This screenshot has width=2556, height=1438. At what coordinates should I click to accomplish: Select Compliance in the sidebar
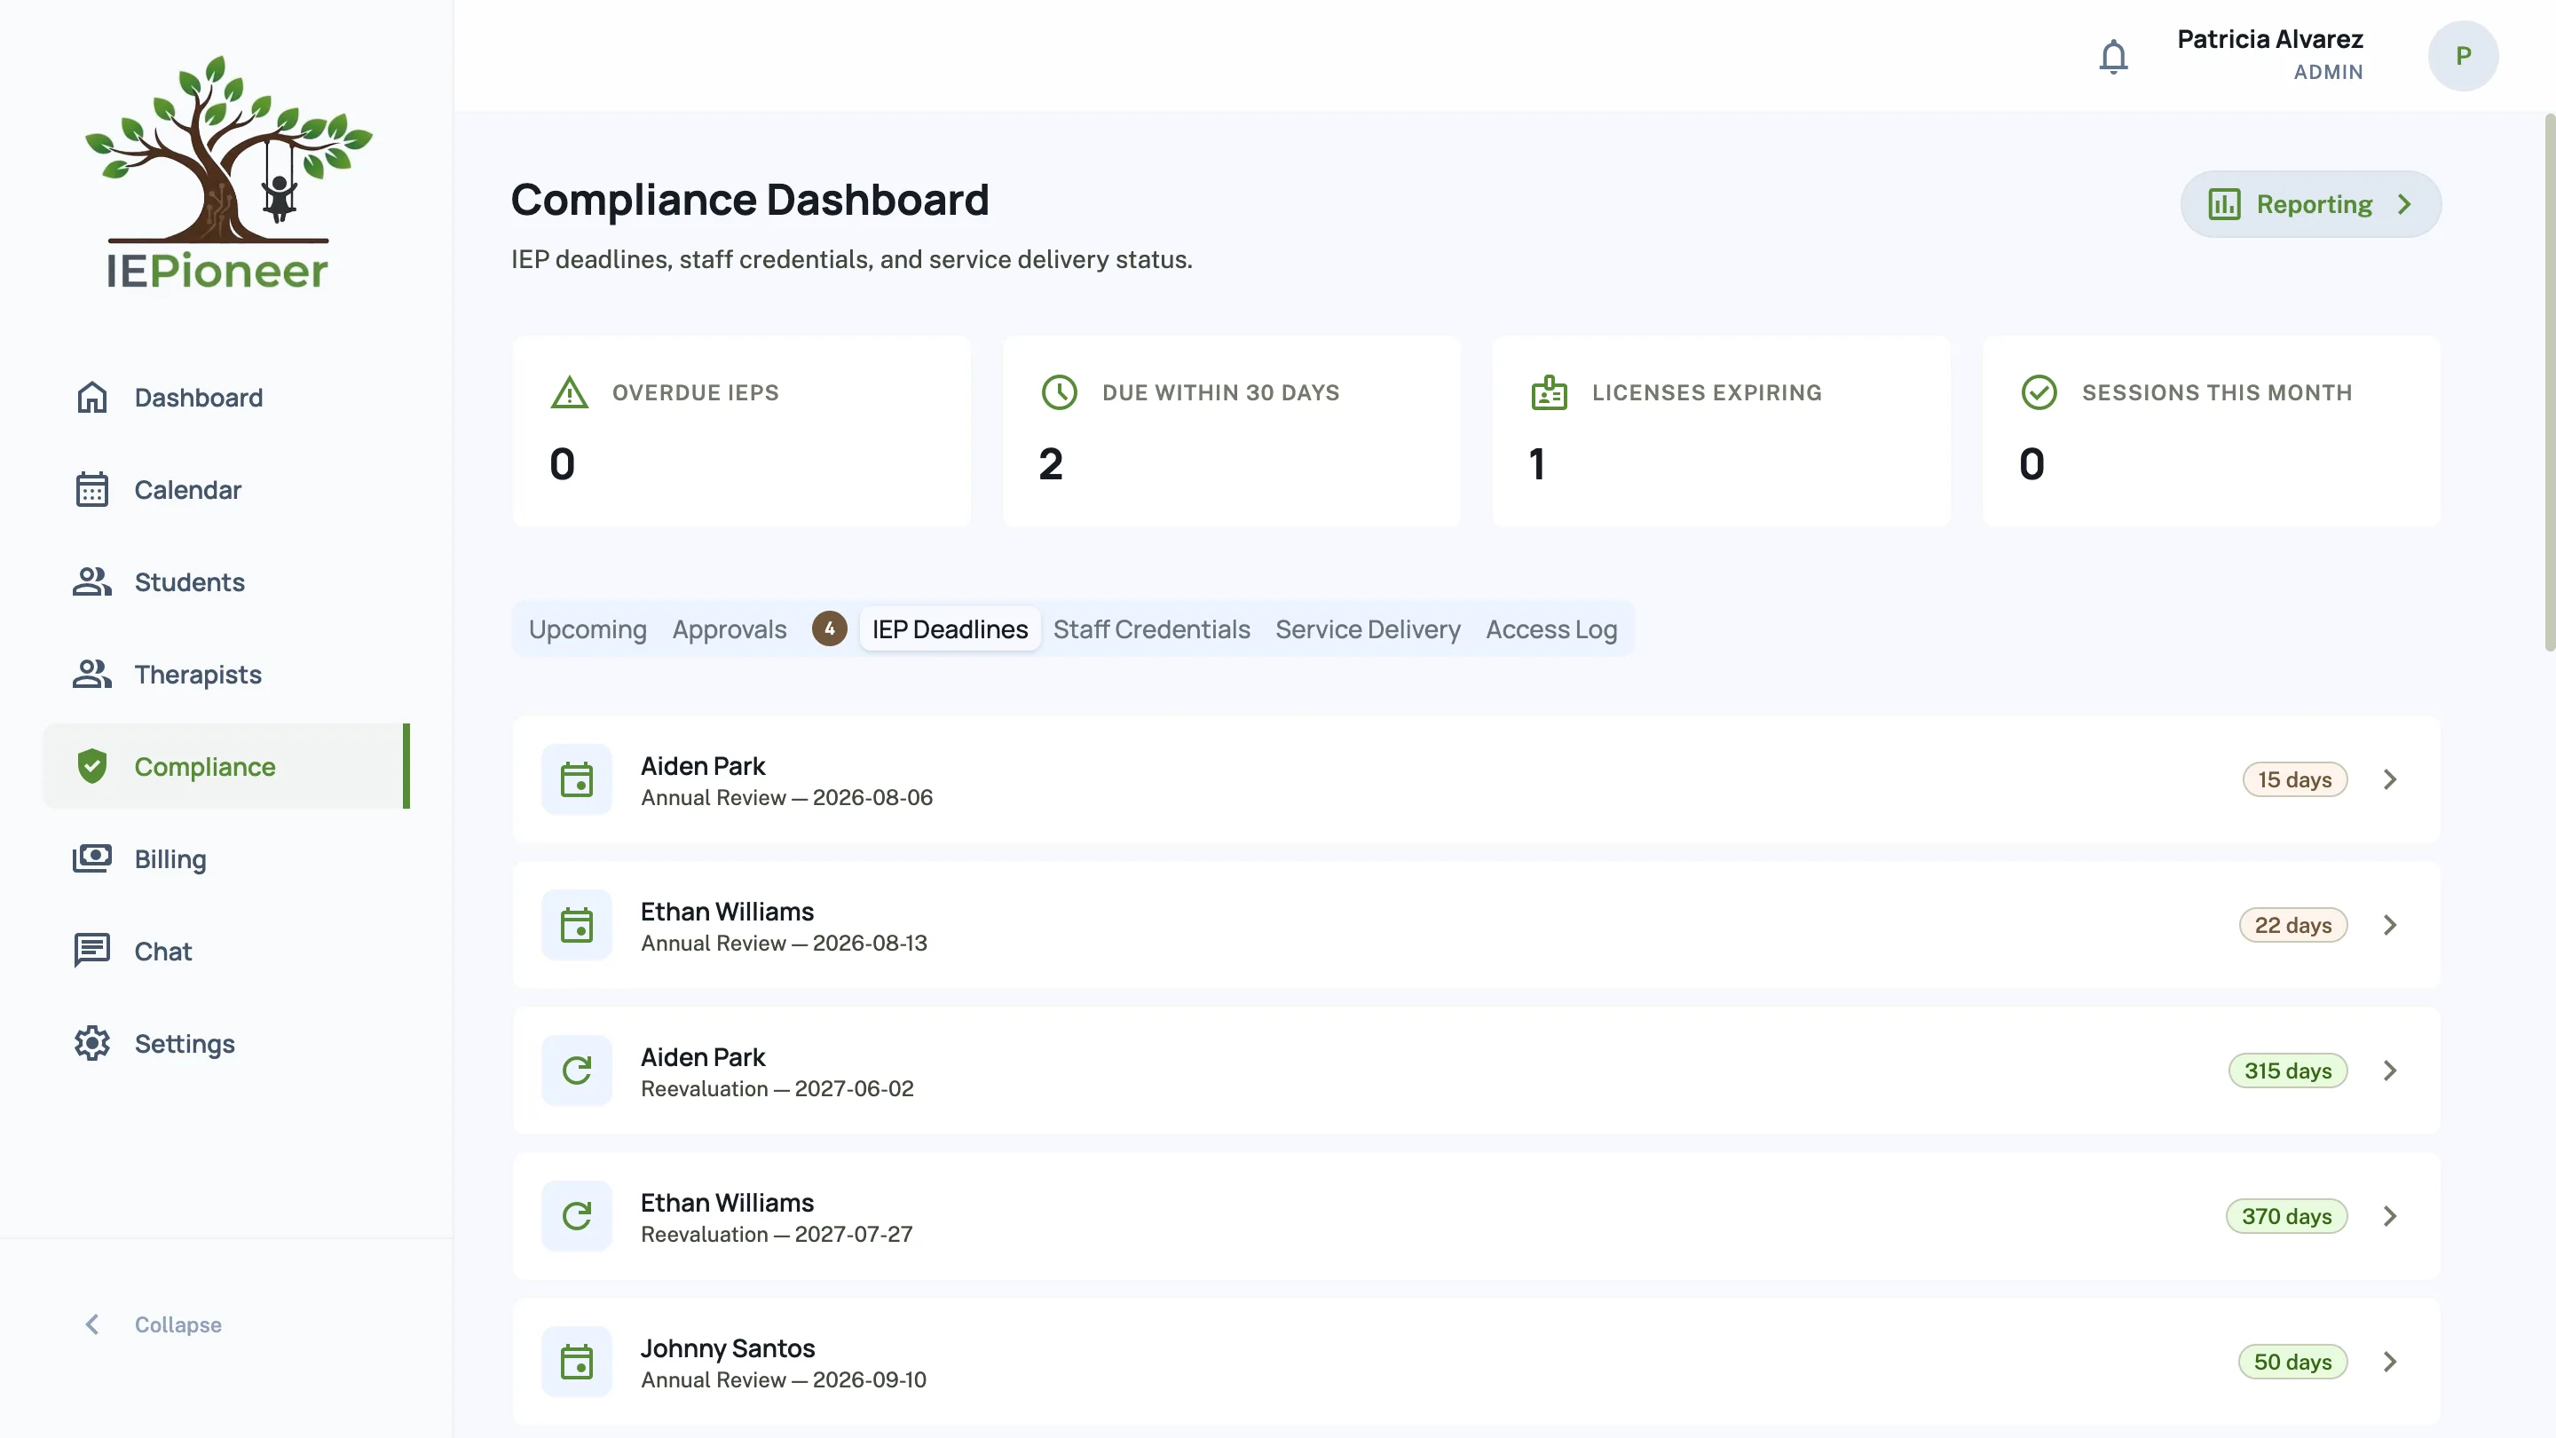click(x=226, y=766)
